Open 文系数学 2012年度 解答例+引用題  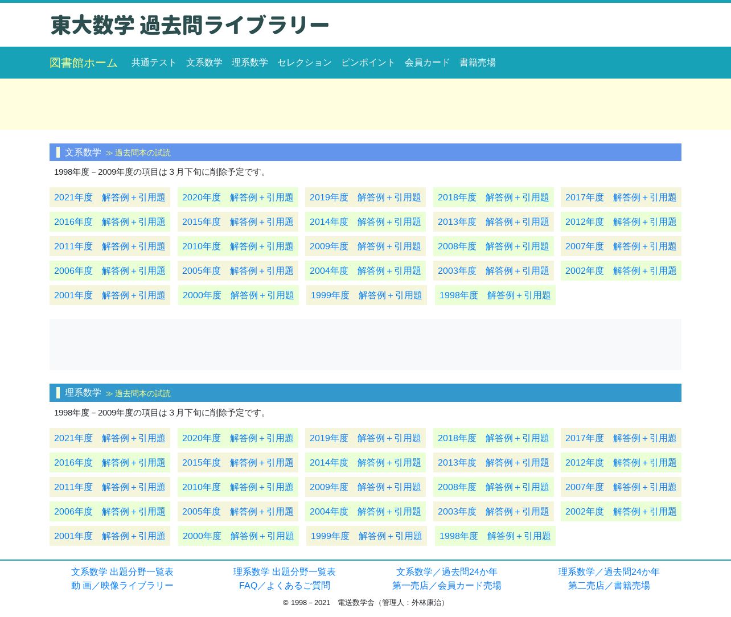[x=621, y=222]
